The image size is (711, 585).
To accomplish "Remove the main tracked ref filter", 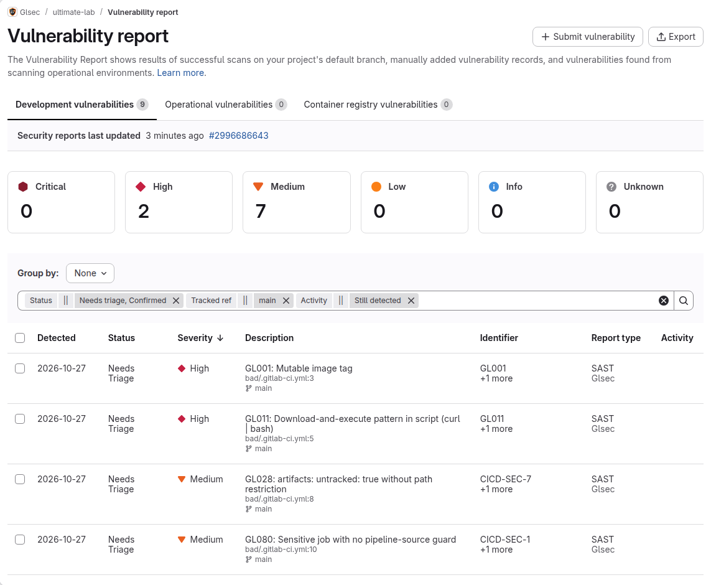I will tap(286, 301).
